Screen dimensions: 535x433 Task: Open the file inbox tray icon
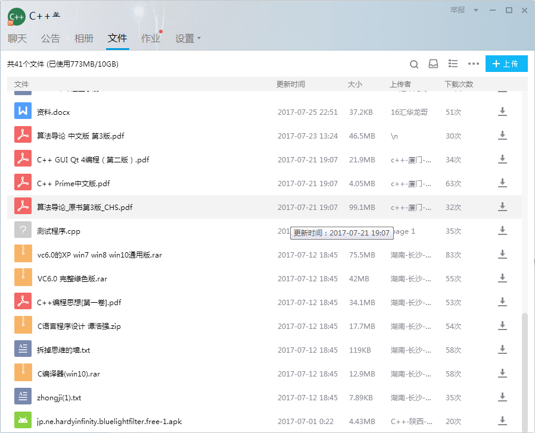point(433,64)
